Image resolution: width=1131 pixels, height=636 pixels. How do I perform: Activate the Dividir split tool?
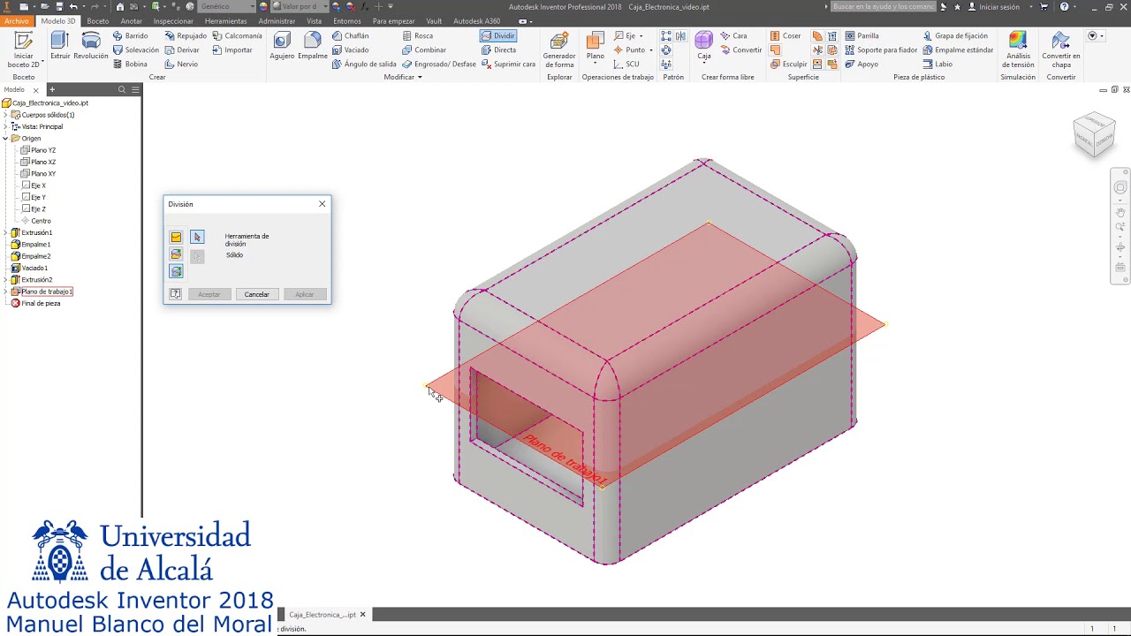tap(498, 36)
